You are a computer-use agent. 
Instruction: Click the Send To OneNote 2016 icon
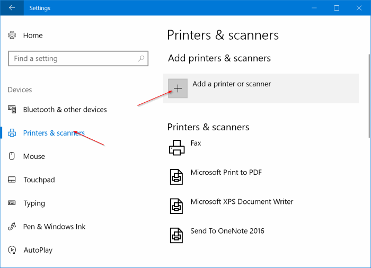(176, 235)
